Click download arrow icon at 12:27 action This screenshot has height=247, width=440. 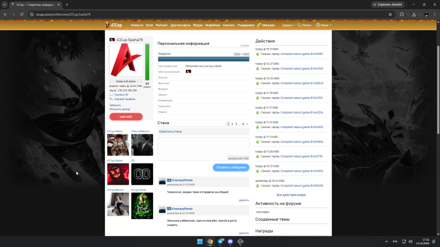coord(257,69)
